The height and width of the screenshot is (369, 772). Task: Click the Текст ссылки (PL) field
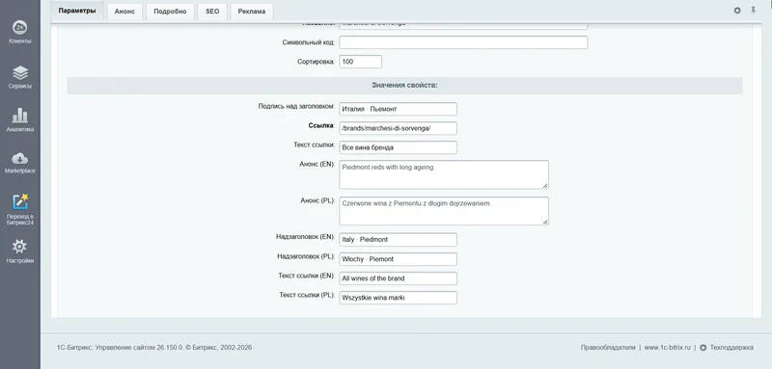click(x=398, y=298)
